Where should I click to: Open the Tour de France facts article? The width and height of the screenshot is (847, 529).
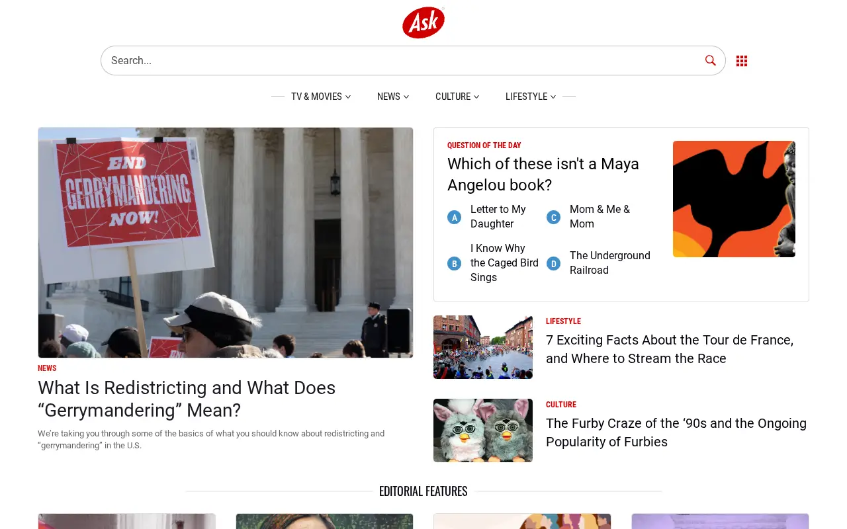670,349
